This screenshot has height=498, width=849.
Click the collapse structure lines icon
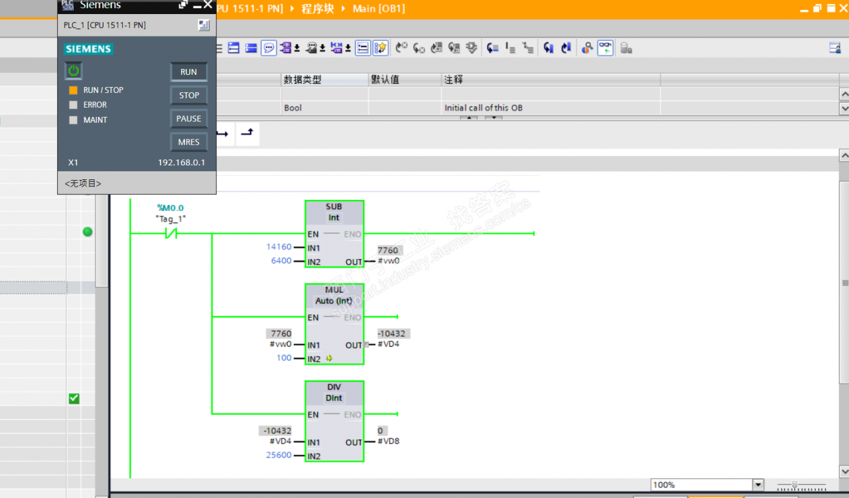tap(527, 48)
